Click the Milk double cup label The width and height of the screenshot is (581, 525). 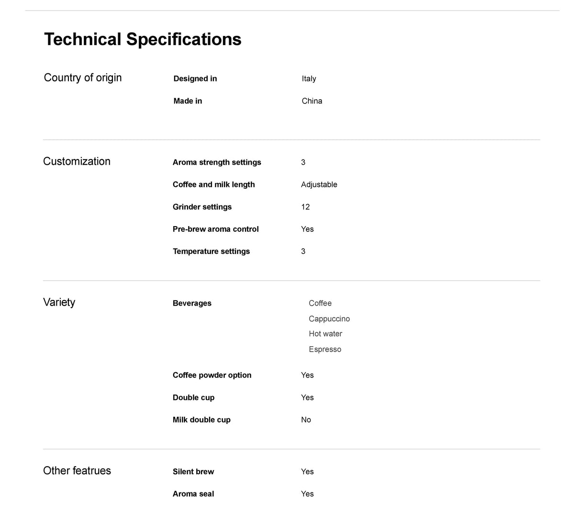coord(201,420)
